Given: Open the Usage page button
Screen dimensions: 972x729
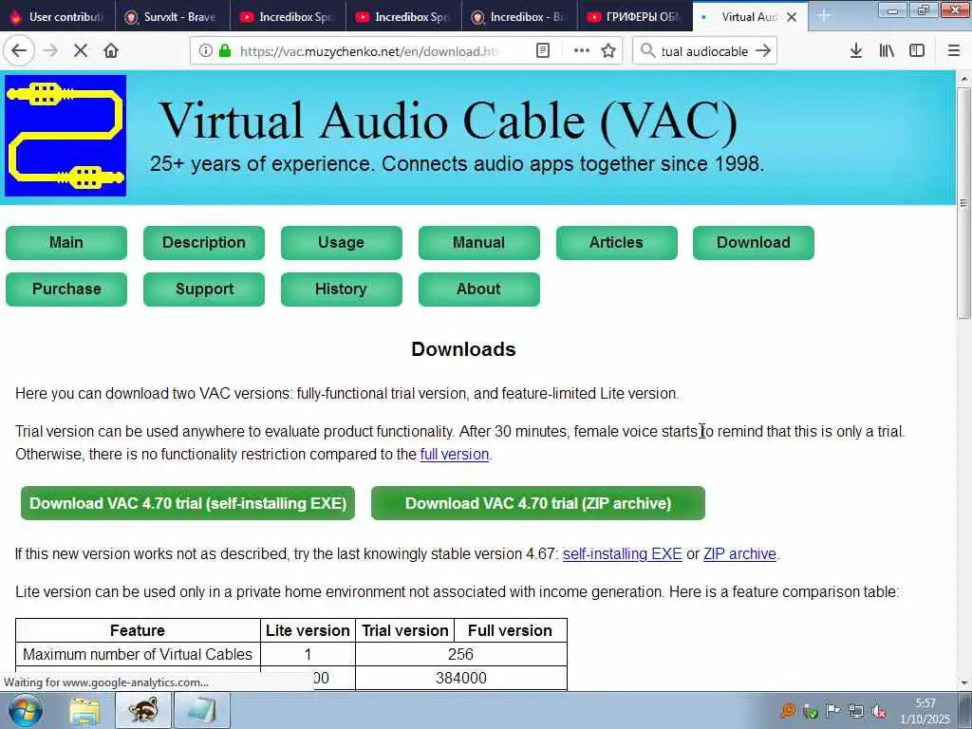Looking at the screenshot, I should (x=342, y=242).
